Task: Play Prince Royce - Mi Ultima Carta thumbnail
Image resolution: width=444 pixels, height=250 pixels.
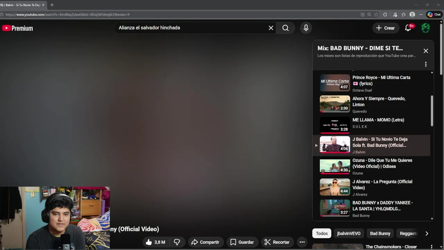Action: coord(335,83)
